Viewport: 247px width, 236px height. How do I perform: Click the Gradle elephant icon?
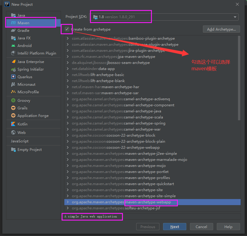13,31
